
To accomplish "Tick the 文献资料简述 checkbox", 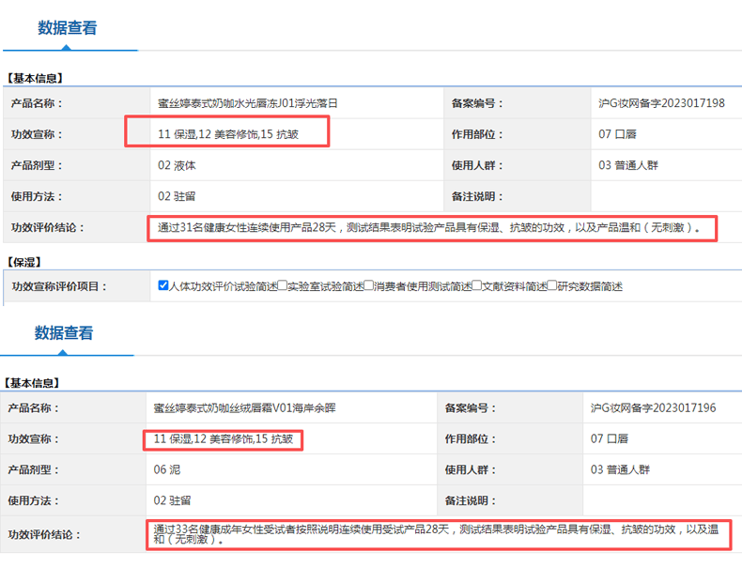I will click(x=477, y=285).
